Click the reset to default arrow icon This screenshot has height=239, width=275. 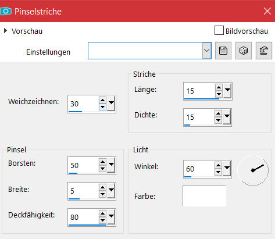(264, 51)
